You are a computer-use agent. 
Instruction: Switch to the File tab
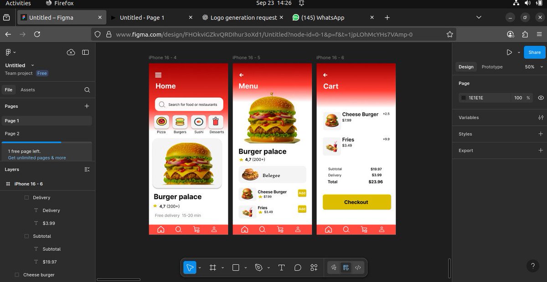(9, 90)
